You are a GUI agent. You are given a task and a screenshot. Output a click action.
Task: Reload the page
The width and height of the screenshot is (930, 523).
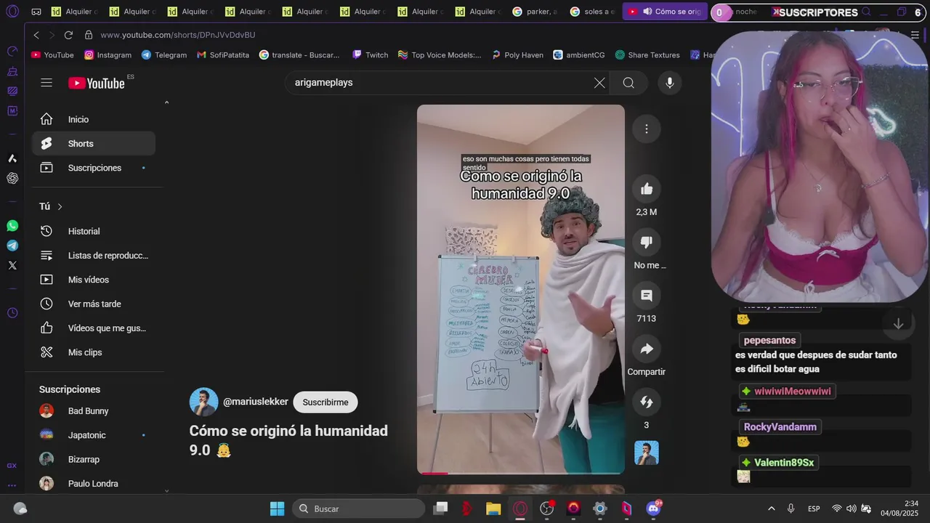point(68,35)
